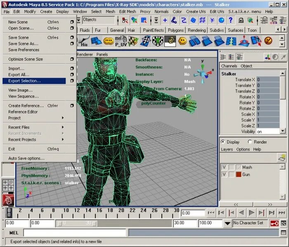Select by hierarchy mode icon
This screenshot has height=247, width=289.
pos(125,20)
